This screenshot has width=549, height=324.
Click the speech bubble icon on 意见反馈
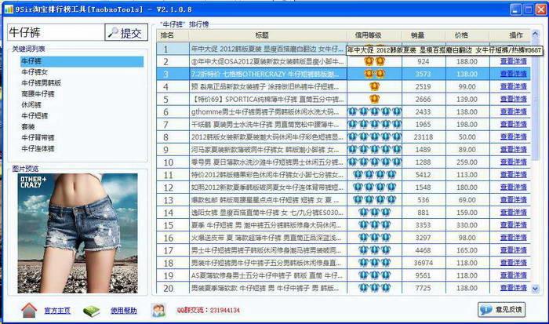(487, 311)
